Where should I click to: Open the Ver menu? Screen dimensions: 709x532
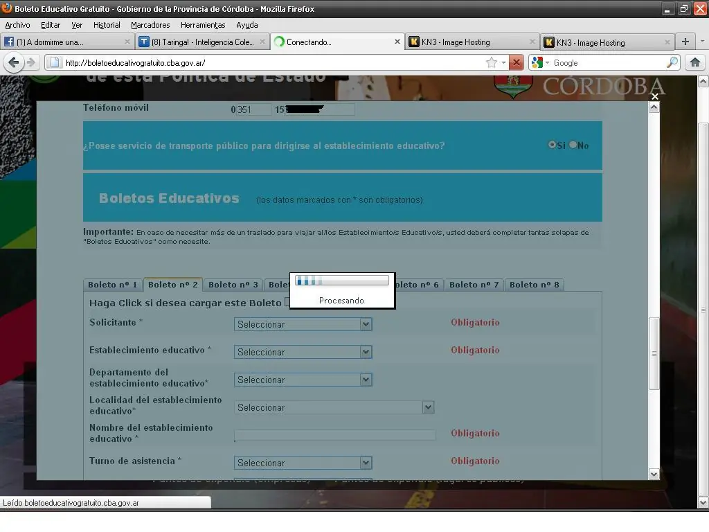[x=77, y=25]
